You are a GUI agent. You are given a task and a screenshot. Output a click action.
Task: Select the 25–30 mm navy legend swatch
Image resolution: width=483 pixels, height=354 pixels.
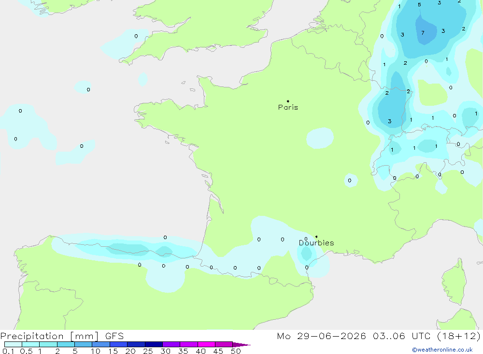[x=154, y=344]
